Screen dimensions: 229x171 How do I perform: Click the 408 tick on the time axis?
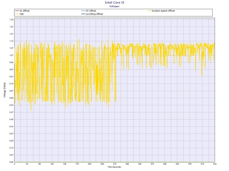tap(165, 164)
